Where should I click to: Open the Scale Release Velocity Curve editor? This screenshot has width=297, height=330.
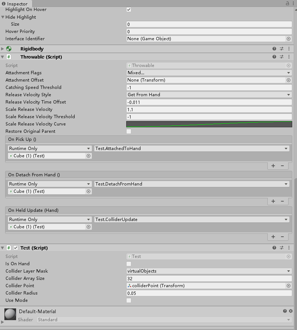click(208, 124)
